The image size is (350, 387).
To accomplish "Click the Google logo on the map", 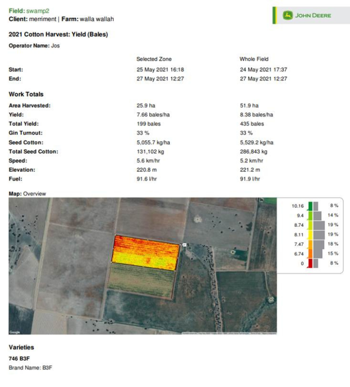I will (x=15, y=332).
